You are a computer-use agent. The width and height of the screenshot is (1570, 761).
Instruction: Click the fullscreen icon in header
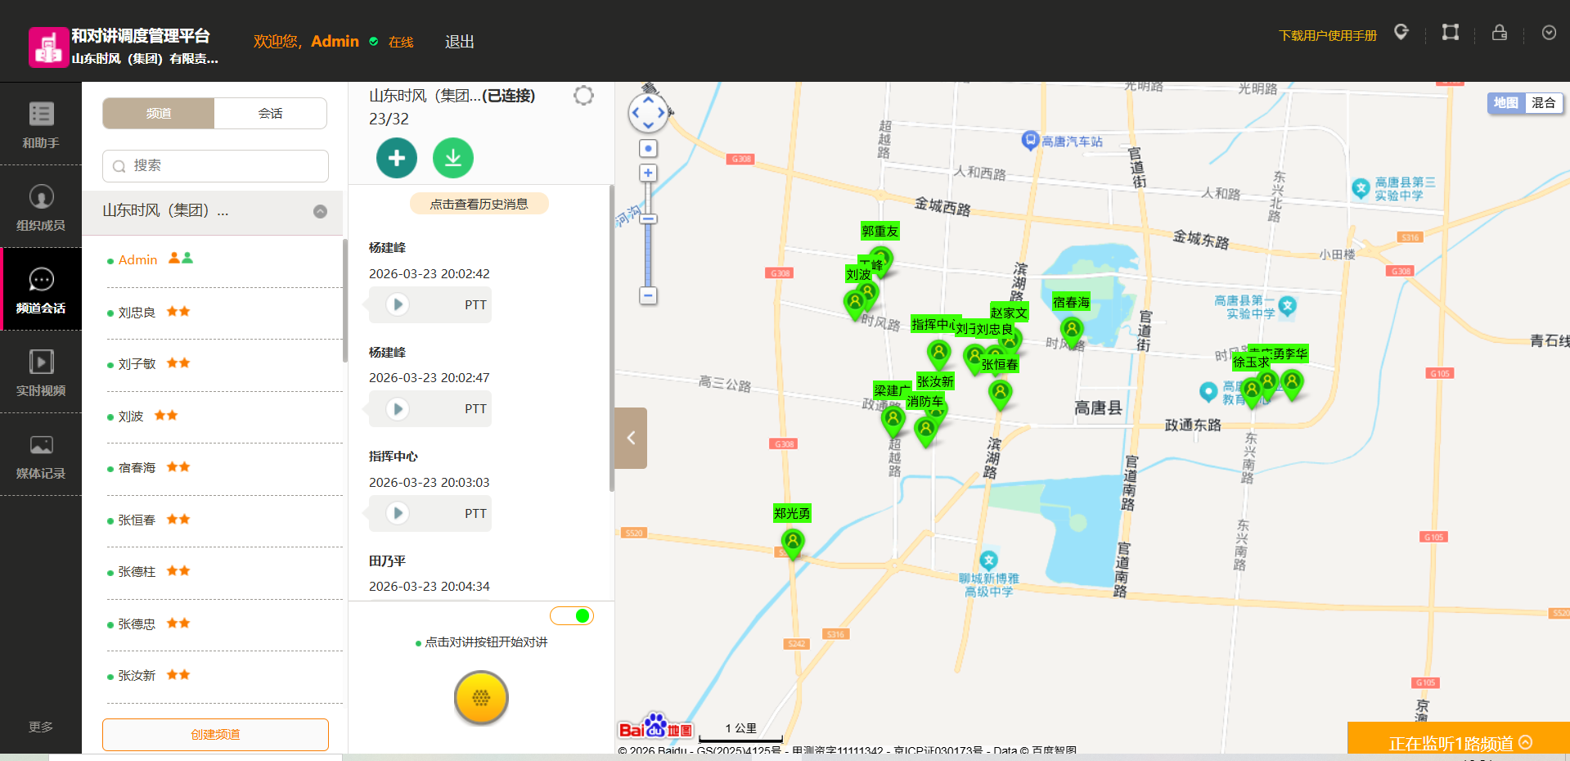coord(1450,33)
